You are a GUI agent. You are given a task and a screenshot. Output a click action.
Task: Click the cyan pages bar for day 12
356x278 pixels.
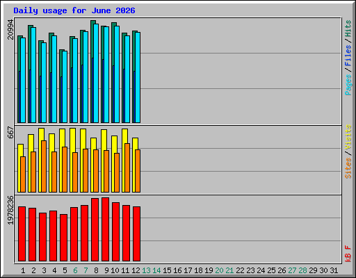(138, 77)
